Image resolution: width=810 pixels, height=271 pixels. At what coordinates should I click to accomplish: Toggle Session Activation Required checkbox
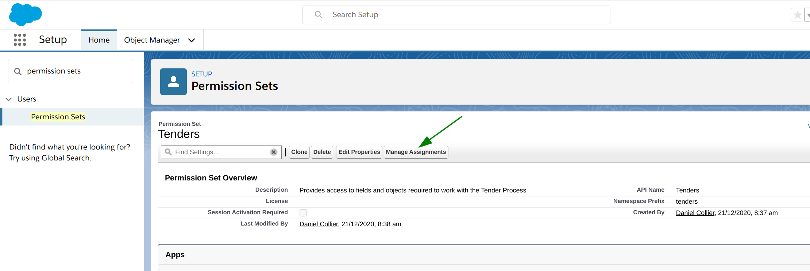[303, 213]
